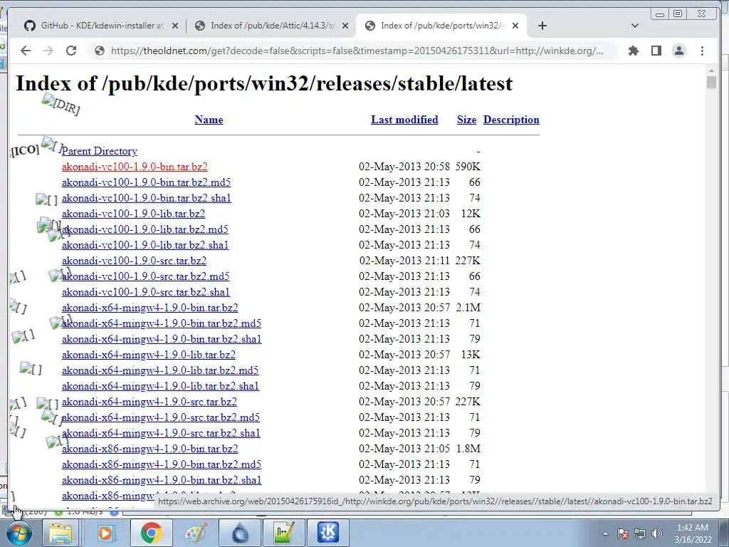Open the KDE installer taskbar icon
Screen dimensions: 729x547
[x=328, y=533]
